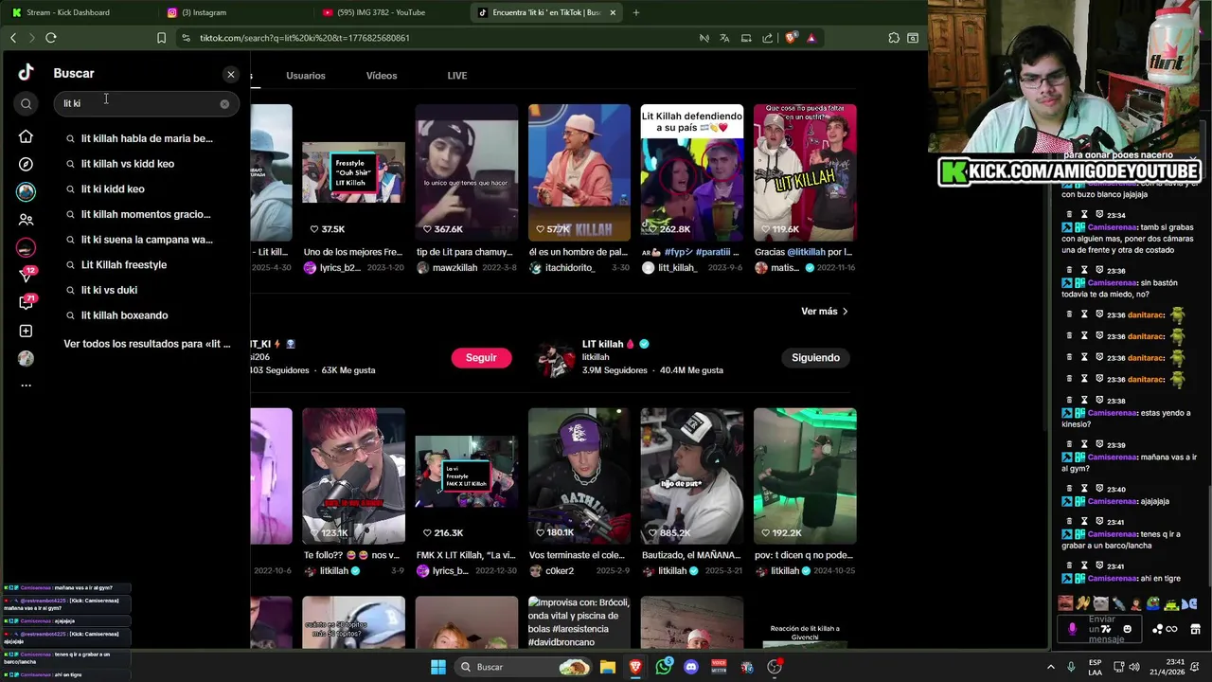Image resolution: width=1212 pixels, height=682 pixels.
Task: Show hidden system tray icons
Action: [1050, 667]
